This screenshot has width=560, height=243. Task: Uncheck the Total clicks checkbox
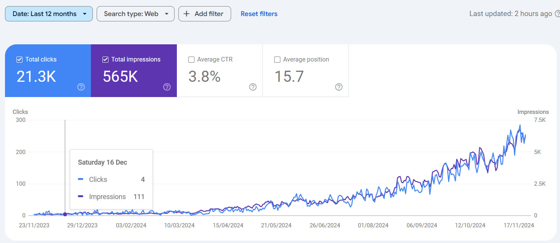point(19,60)
